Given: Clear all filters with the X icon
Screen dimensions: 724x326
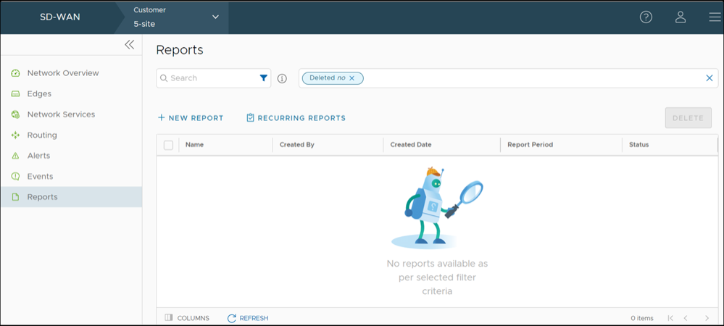Looking at the screenshot, I should click(710, 78).
